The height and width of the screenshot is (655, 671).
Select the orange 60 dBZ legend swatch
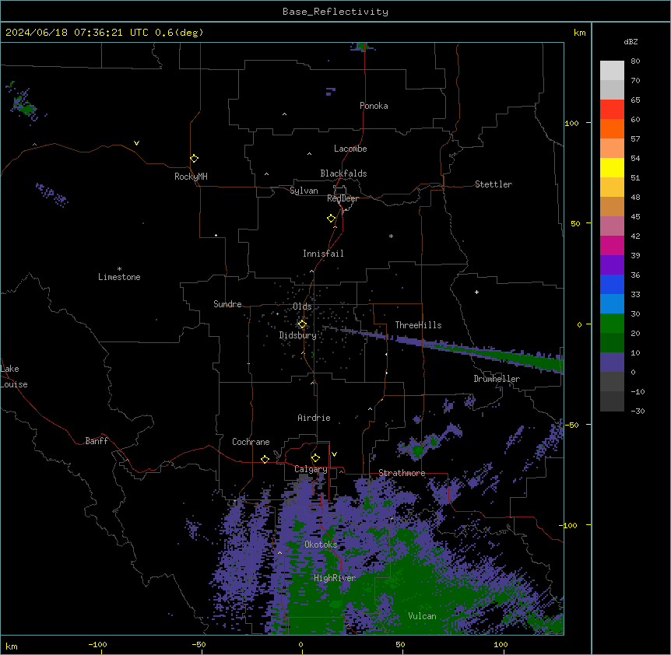[x=612, y=128]
